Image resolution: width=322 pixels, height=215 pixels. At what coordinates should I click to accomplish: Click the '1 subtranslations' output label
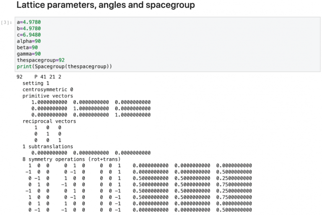(x=48, y=146)
